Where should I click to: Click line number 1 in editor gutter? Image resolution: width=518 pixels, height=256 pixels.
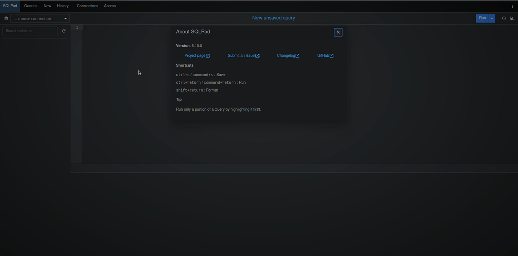point(77,27)
